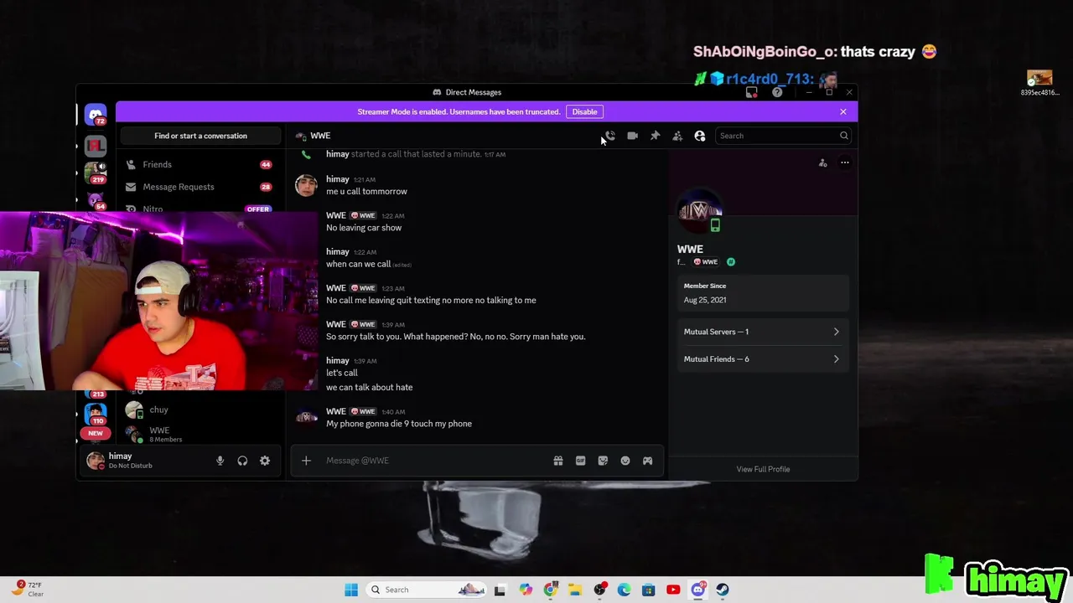Open Steam from the taskbar
The height and width of the screenshot is (603, 1073).
723,590
